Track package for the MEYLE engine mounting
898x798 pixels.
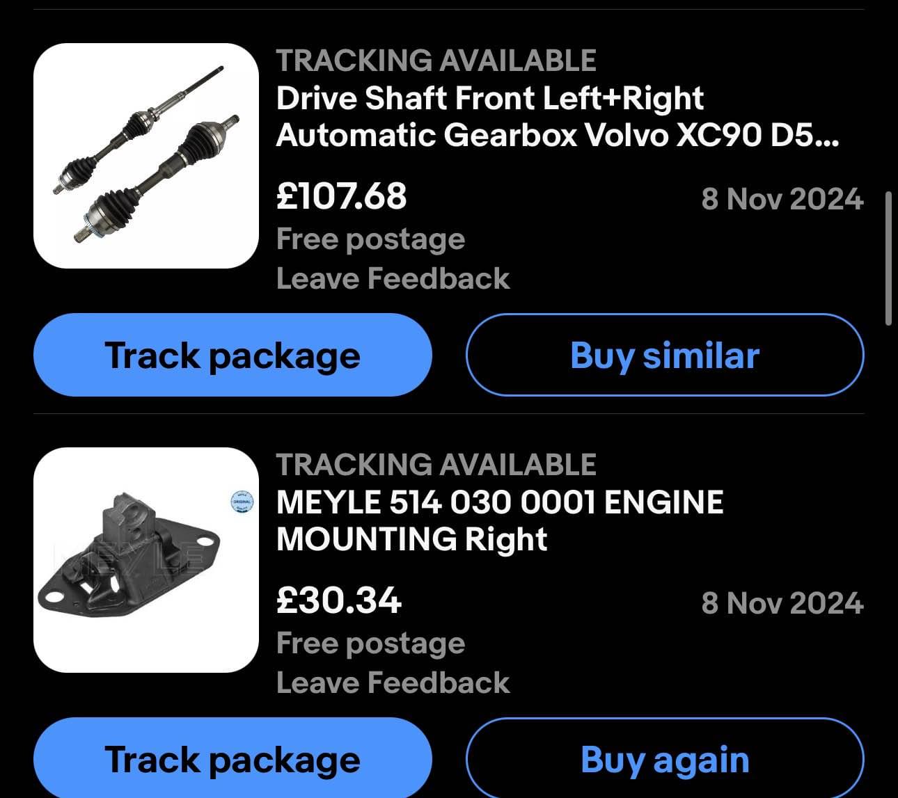[233, 758]
